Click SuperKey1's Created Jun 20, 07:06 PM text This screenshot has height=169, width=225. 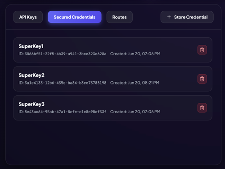[x=135, y=54]
